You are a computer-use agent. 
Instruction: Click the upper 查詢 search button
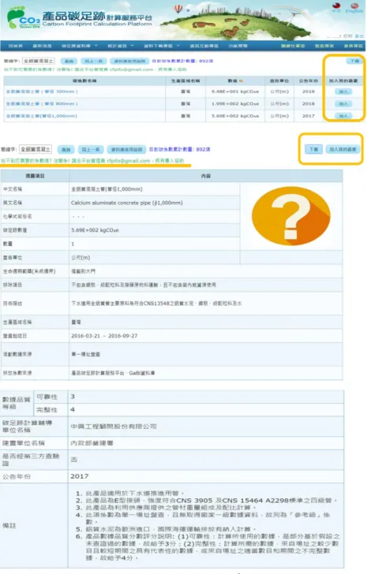69,61
